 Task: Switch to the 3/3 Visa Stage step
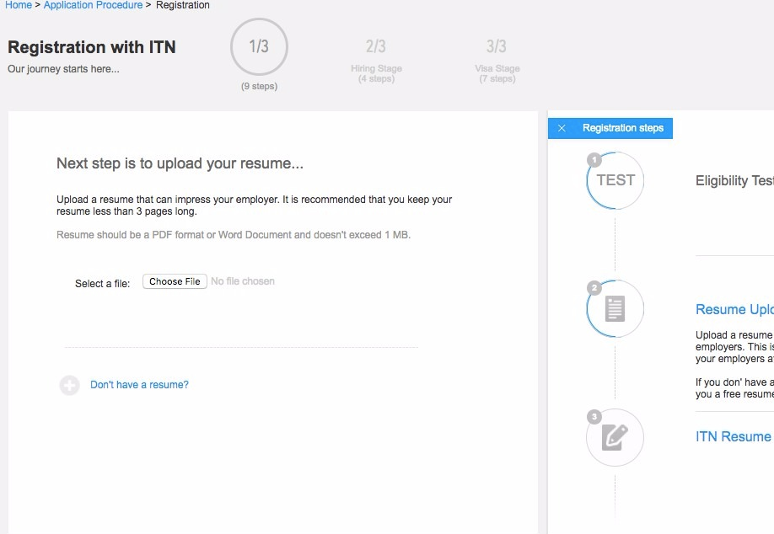coord(497,47)
